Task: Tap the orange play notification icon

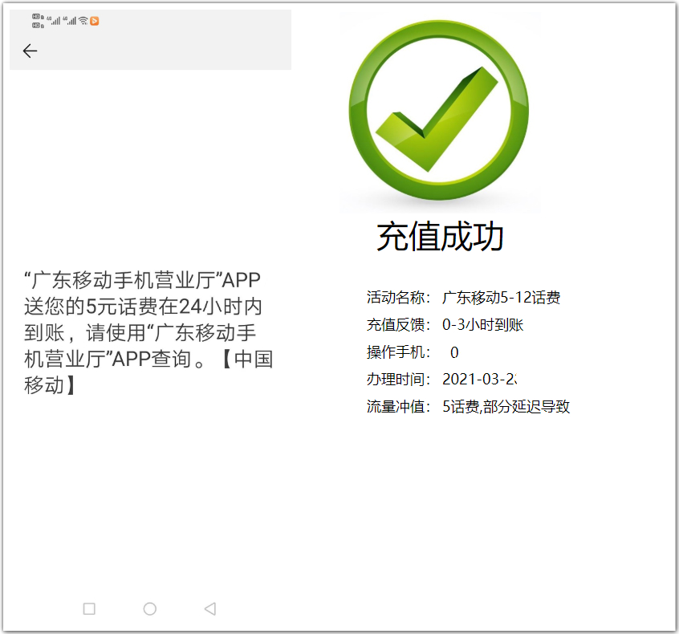Action: [95, 21]
